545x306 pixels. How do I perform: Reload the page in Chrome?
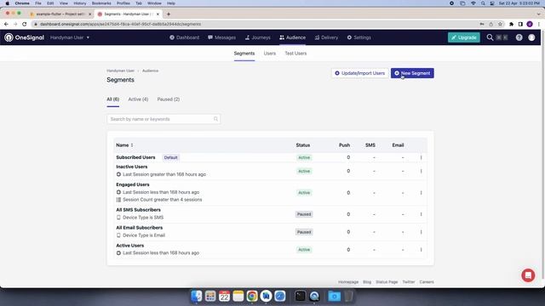click(25, 24)
